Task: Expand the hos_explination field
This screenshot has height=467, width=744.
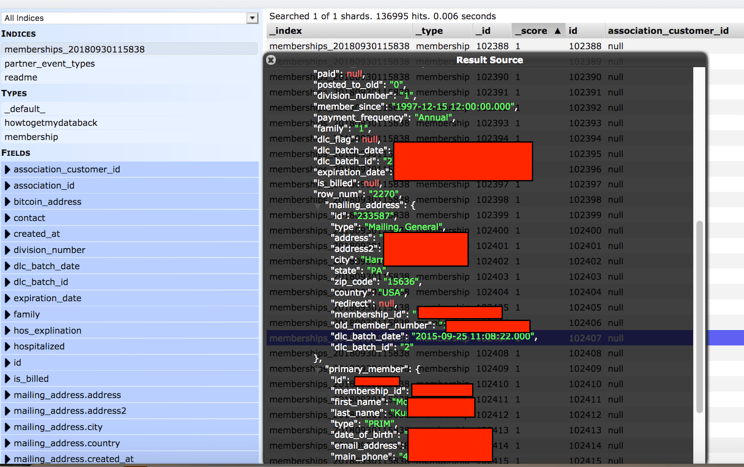Action: (7, 331)
